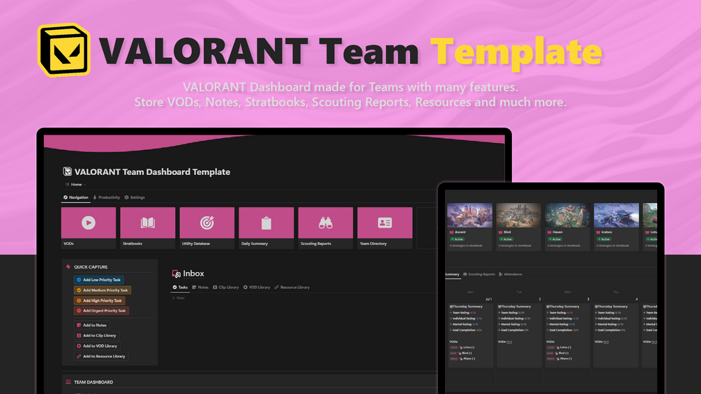Select the Resource Library tab in Inbox

292,287
